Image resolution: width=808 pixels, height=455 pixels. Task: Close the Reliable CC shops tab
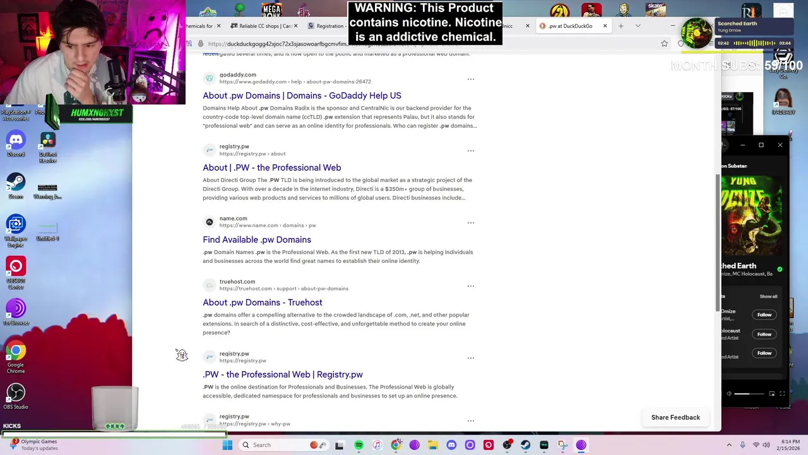[x=295, y=26]
